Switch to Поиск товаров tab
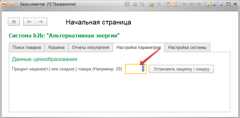This screenshot has width=240, height=118. click(x=27, y=47)
